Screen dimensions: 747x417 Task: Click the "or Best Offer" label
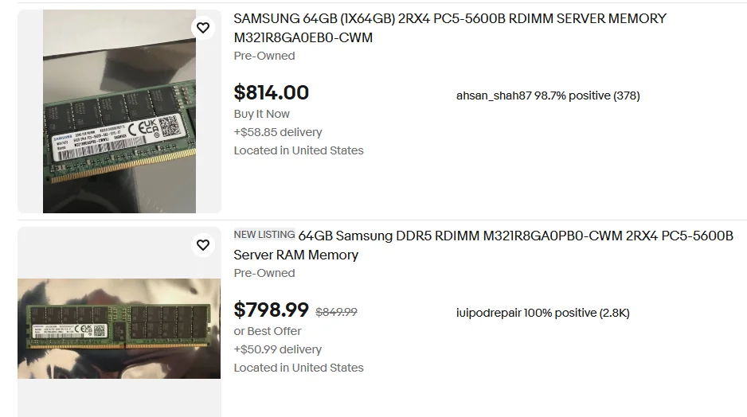[x=268, y=331]
